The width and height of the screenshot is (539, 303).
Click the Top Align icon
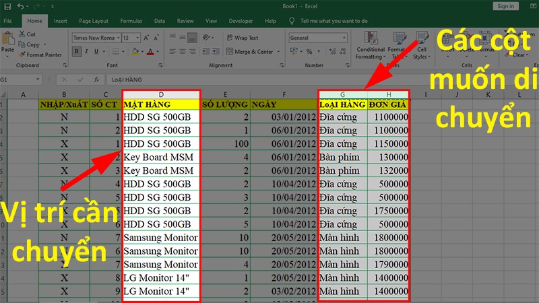[172, 37]
